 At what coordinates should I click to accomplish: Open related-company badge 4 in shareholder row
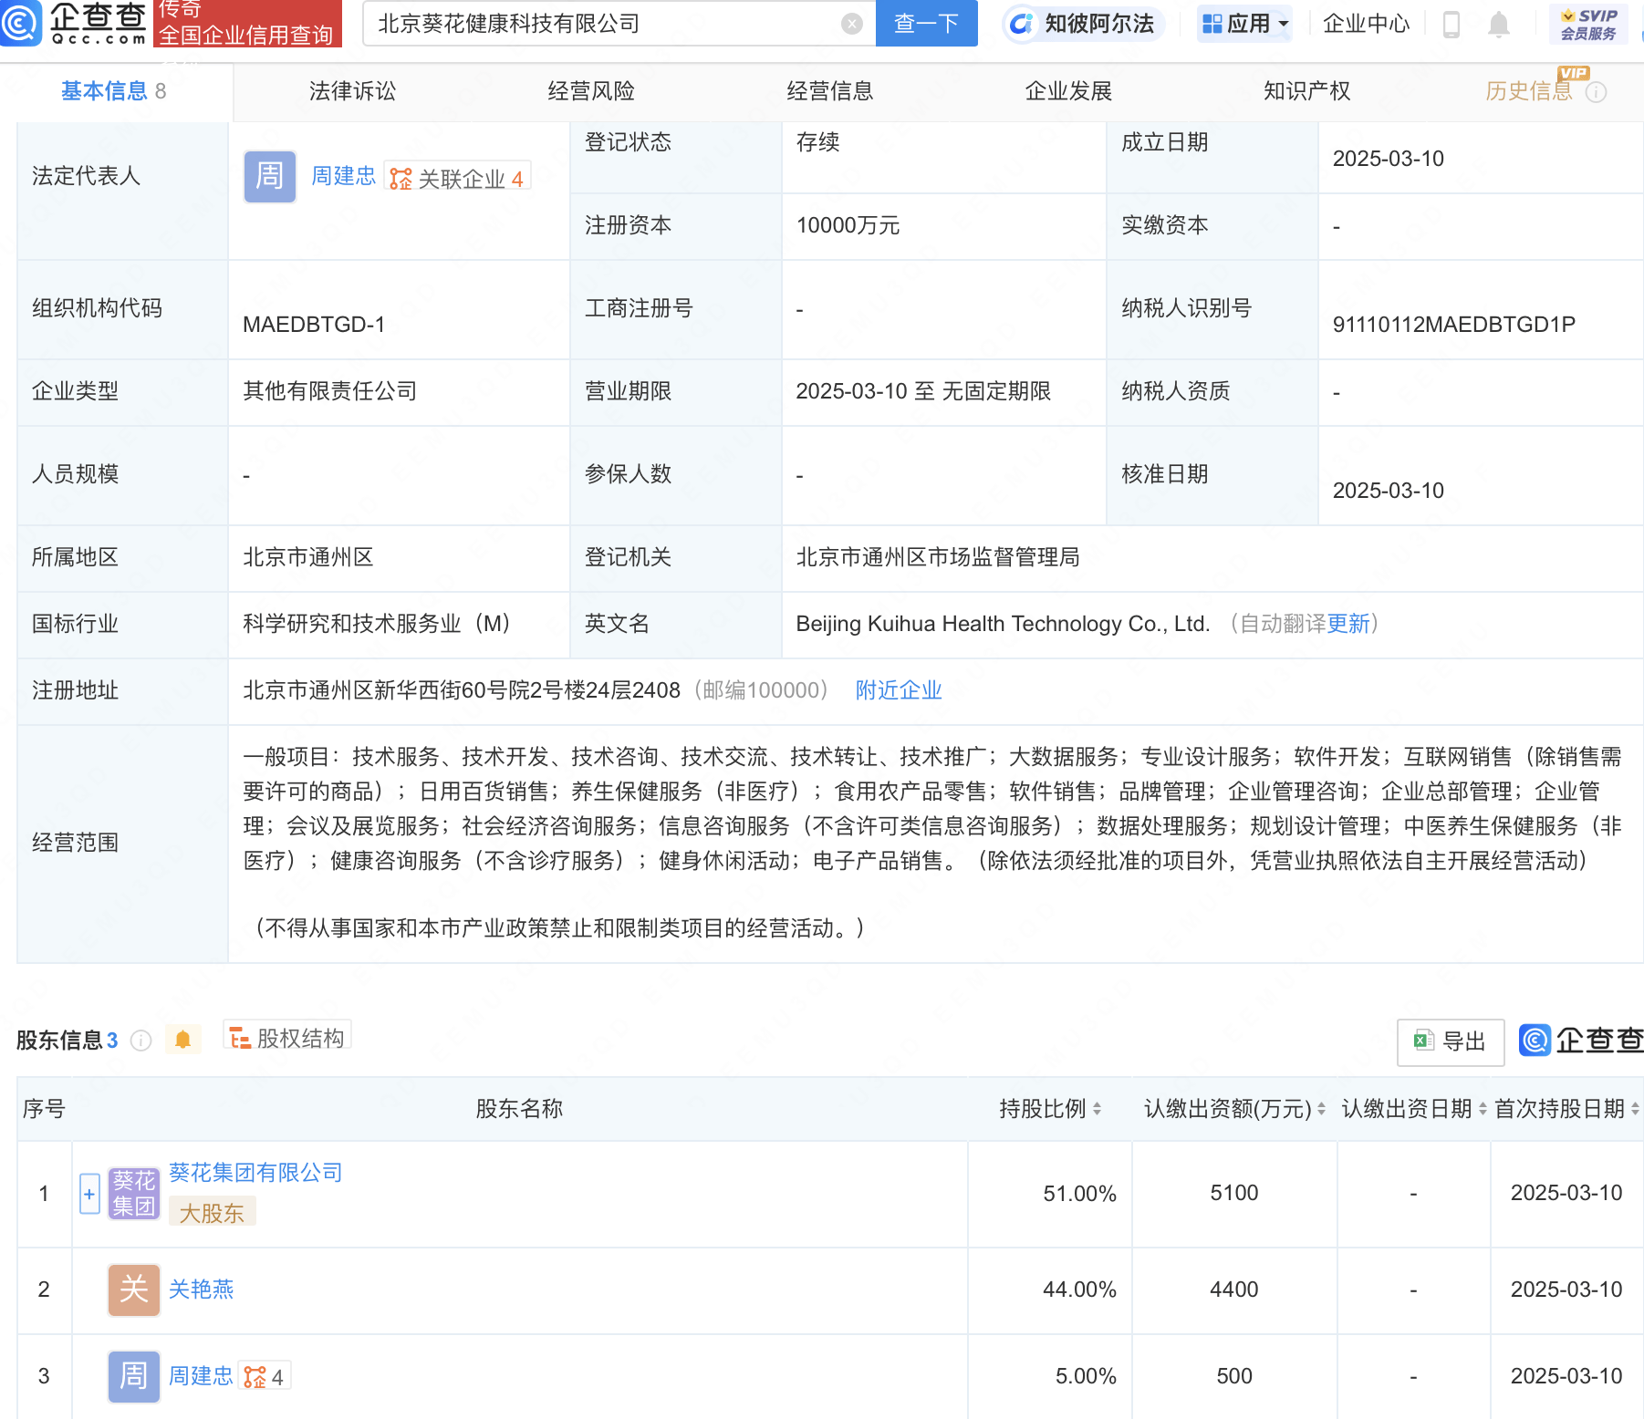pyautogui.click(x=265, y=1376)
